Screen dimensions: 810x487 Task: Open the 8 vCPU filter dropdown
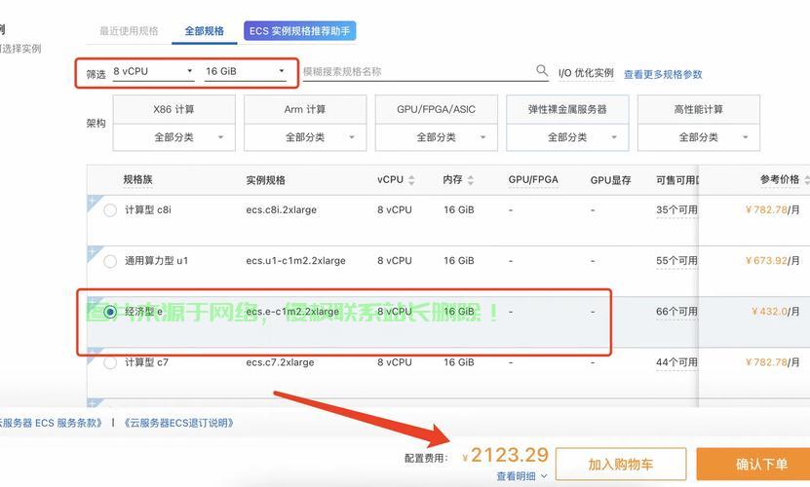coord(153,71)
